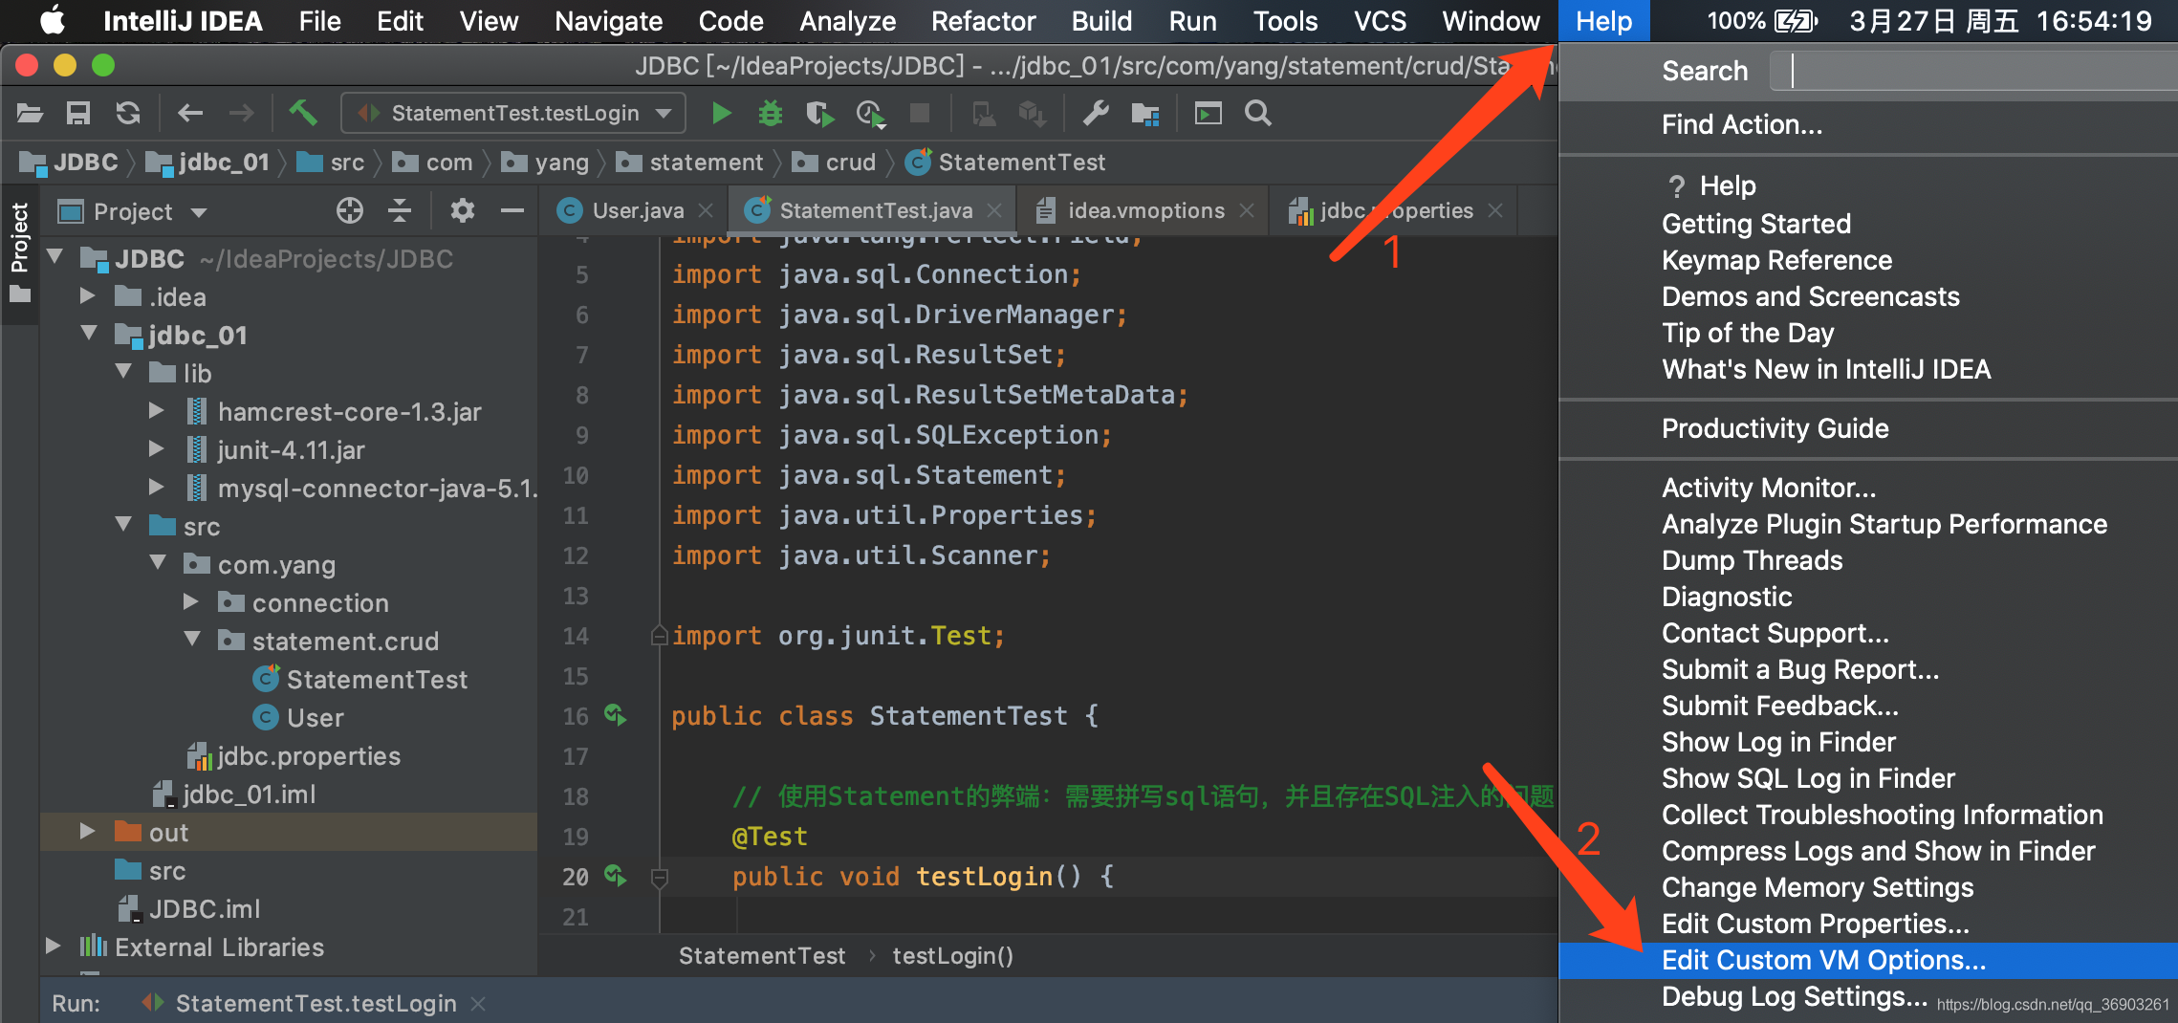This screenshot has width=2178, height=1023.
Task: Expand the .idea folder node
Action: coord(88,295)
